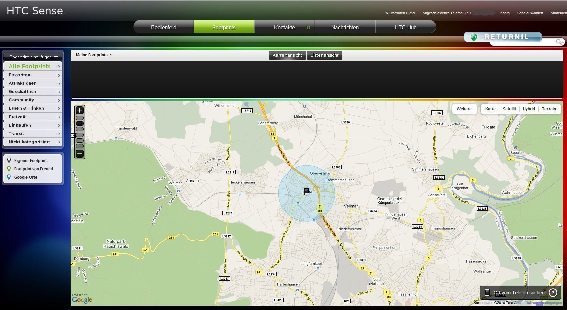Click the Ahnatal label on the map
This screenshot has width=567, height=310.
[x=193, y=181]
